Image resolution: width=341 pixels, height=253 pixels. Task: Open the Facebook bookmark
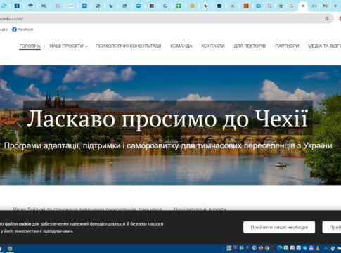(22, 30)
